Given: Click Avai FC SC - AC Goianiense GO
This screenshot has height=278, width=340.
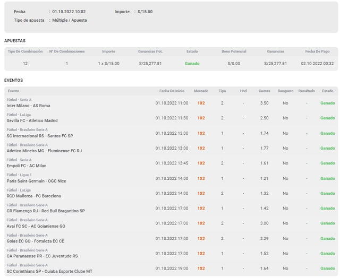Looking at the screenshot, I should [x=36, y=226].
